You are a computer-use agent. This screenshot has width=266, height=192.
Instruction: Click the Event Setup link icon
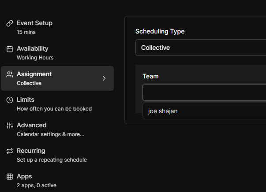(10, 23)
